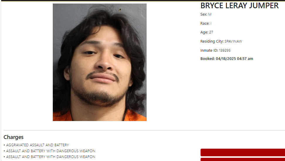Select the AGGRAVATED ASSAULT AND BATTERY charge
The image size is (285, 161).
click(x=38, y=145)
